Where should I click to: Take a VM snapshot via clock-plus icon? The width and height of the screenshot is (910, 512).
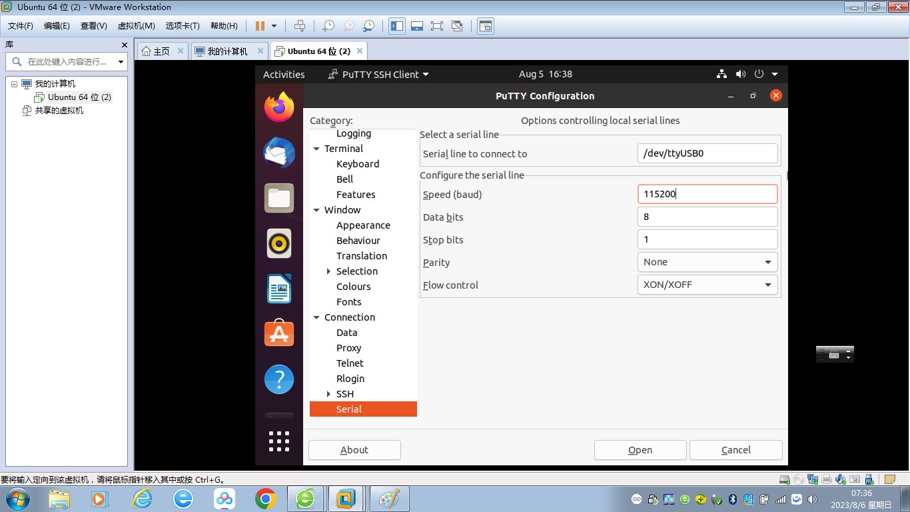point(328,26)
